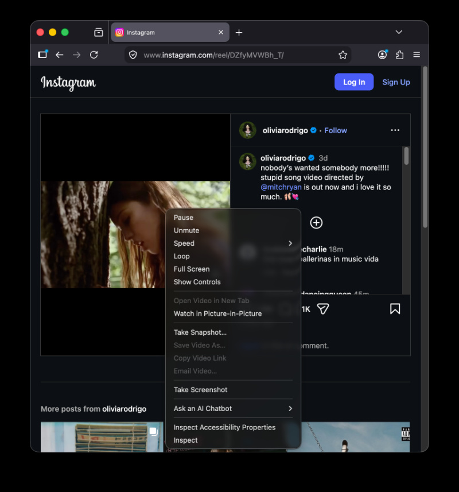The image size is (459, 492).
Task: Click the share paper-plane icon
Action: click(x=323, y=309)
